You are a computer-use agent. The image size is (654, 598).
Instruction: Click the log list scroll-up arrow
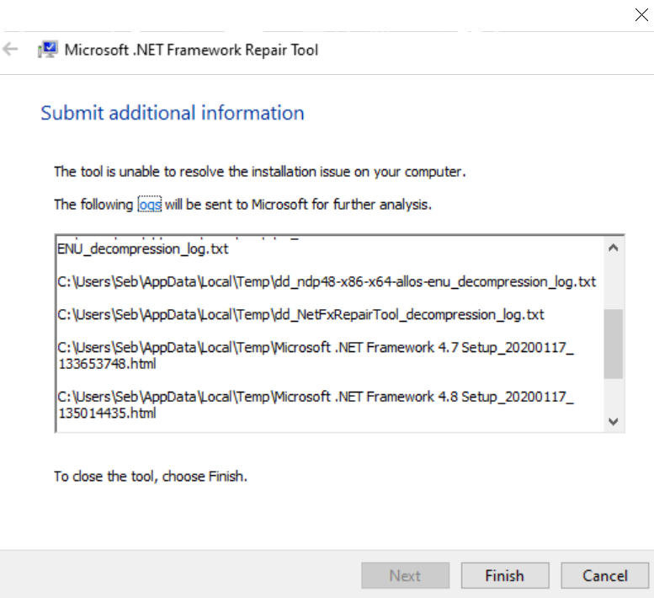click(x=613, y=248)
